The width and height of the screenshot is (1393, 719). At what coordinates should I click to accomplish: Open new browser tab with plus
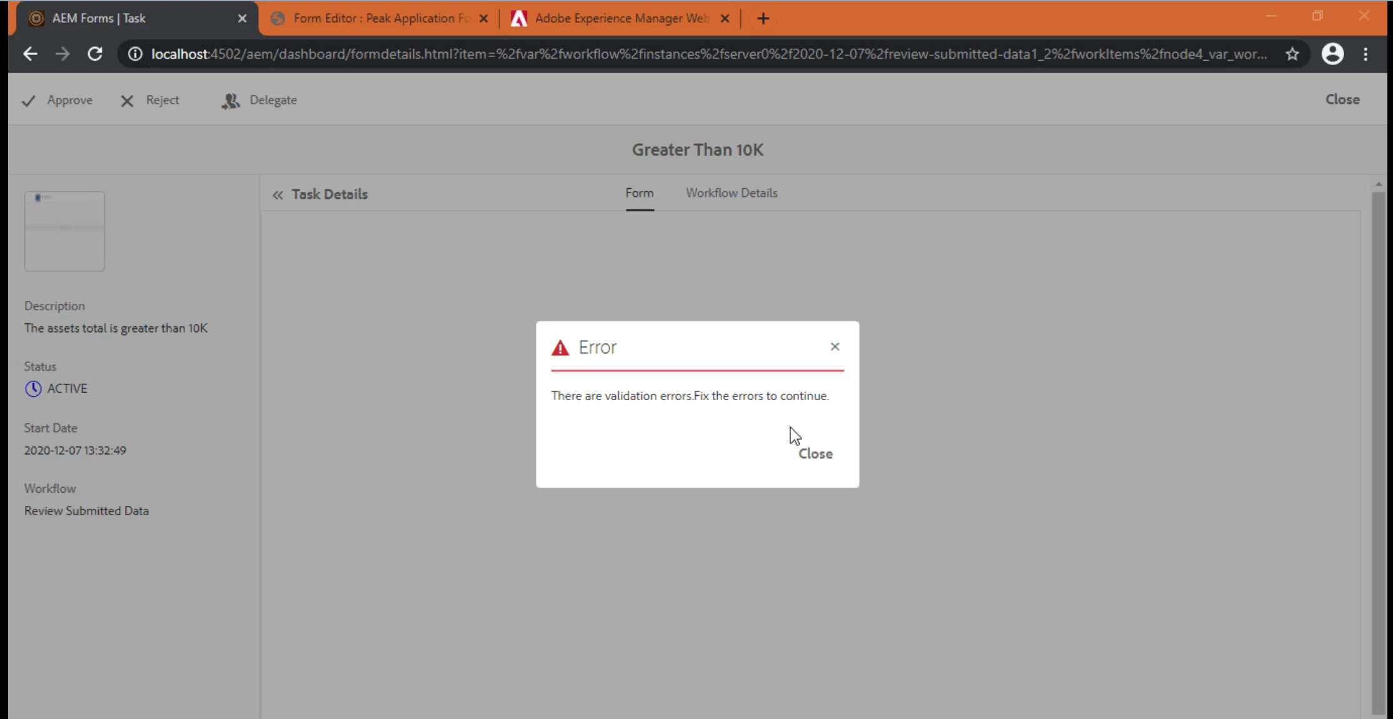(x=763, y=18)
